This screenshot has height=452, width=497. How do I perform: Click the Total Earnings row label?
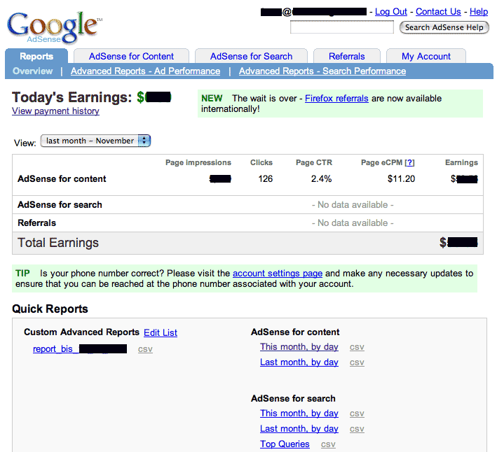point(58,243)
